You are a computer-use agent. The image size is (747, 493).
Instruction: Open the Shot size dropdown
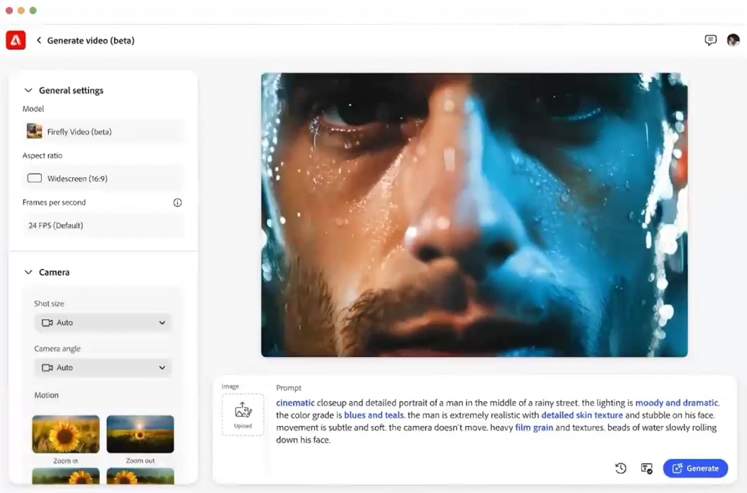[x=103, y=322]
